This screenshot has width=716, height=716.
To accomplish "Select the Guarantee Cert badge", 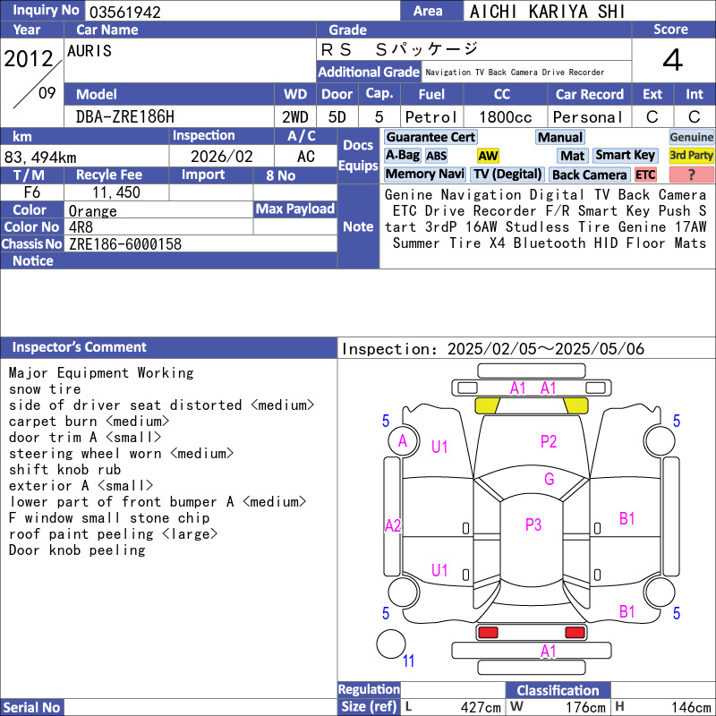I will click(430, 137).
